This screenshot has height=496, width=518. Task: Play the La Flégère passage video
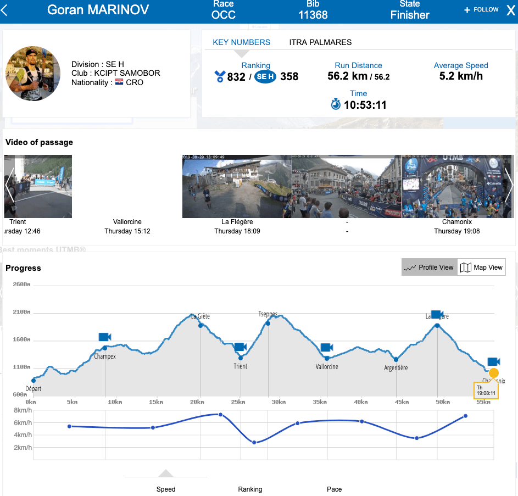point(237,187)
